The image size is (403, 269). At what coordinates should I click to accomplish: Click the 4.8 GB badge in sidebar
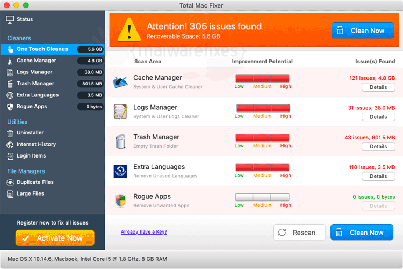pos(91,61)
